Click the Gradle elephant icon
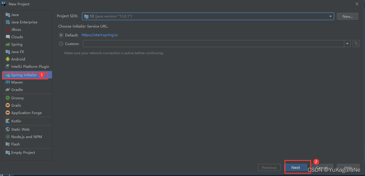This screenshot has width=365, height=176. coord(8,90)
